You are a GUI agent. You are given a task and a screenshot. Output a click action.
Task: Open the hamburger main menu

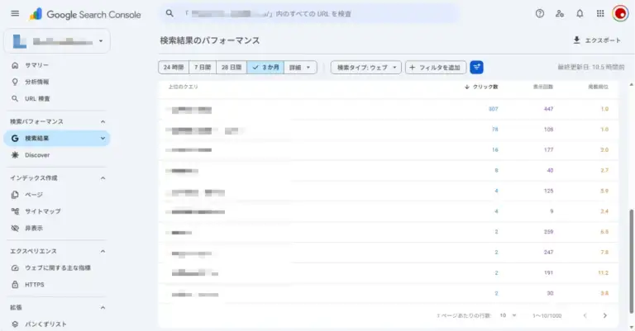click(x=15, y=13)
